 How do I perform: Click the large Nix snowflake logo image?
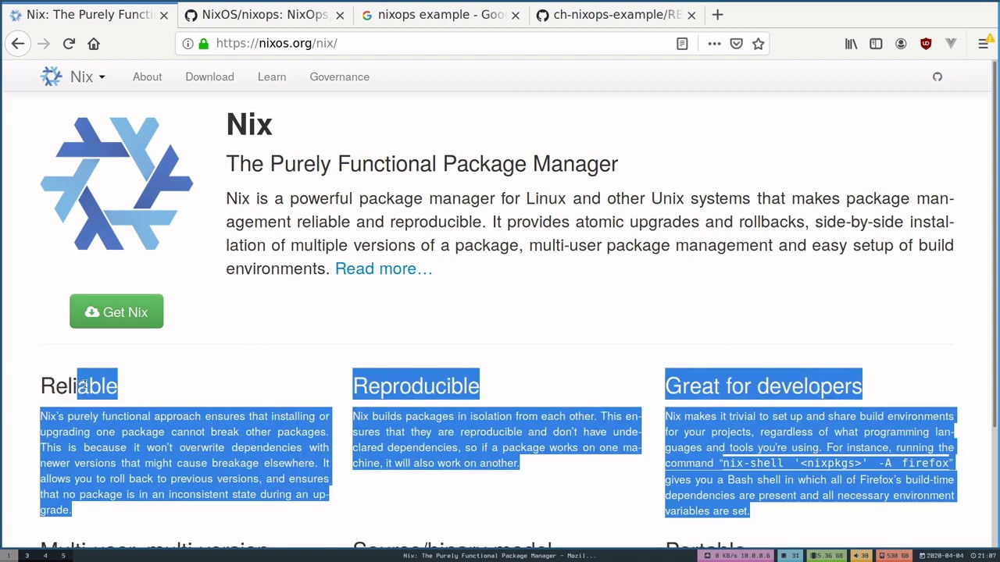pyautogui.click(x=116, y=183)
